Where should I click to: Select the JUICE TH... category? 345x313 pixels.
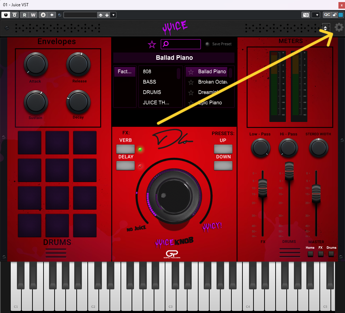[x=156, y=103]
